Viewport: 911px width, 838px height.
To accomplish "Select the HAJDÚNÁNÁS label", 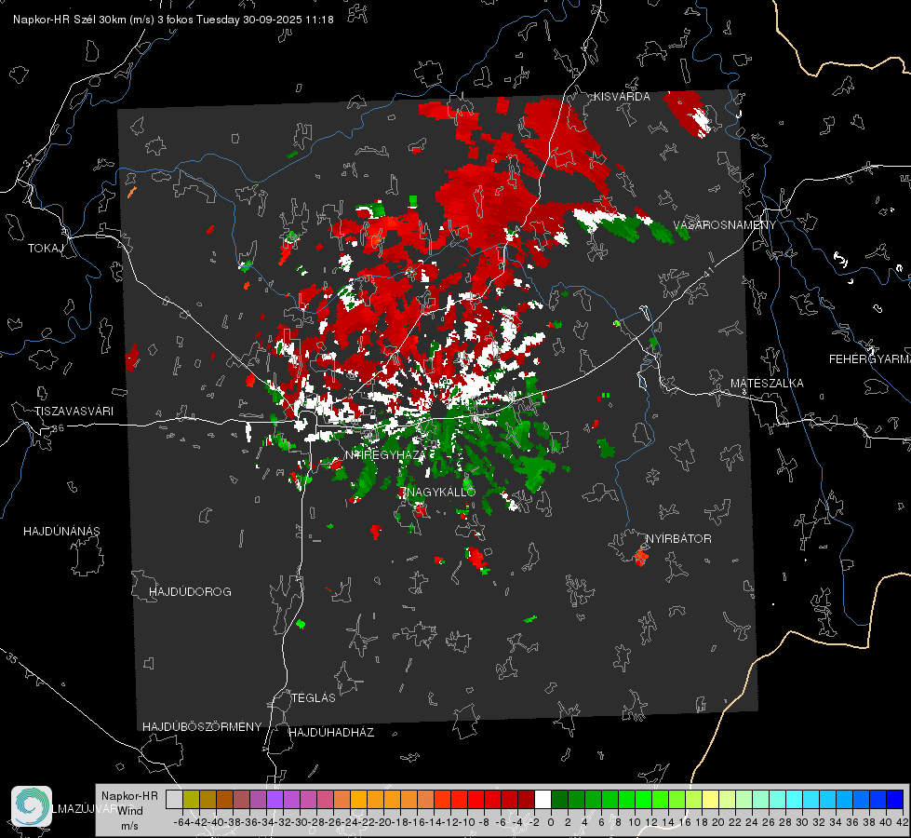I will point(61,531).
